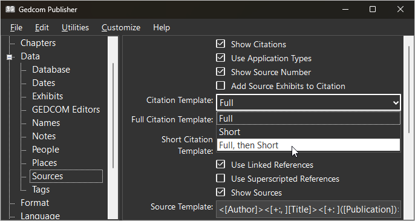Select Chapters in the tree
The width and height of the screenshot is (415, 221).
pyautogui.click(x=38, y=43)
